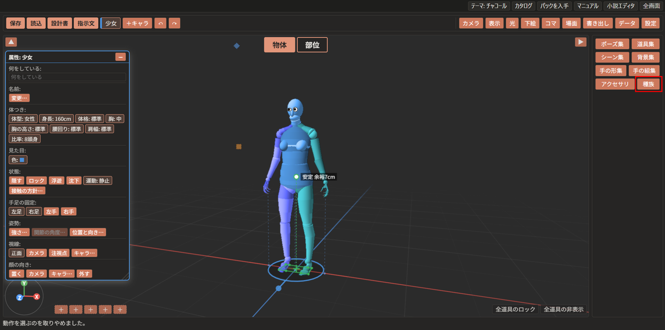Click the undo arrow icon
665x330 pixels.
[x=161, y=23]
